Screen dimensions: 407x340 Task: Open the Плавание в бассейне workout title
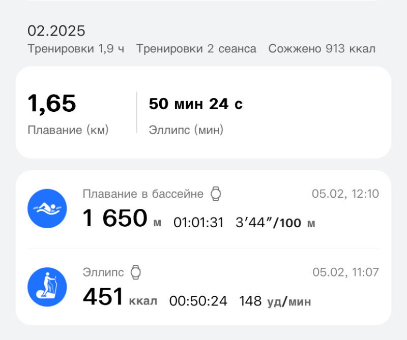pyautogui.click(x=143, y=194)
